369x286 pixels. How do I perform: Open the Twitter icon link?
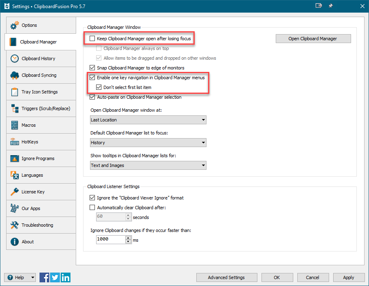[55, 277]
